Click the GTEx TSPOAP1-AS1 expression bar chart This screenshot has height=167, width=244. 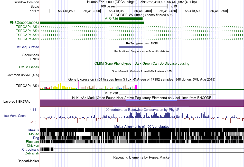(88, 85)
